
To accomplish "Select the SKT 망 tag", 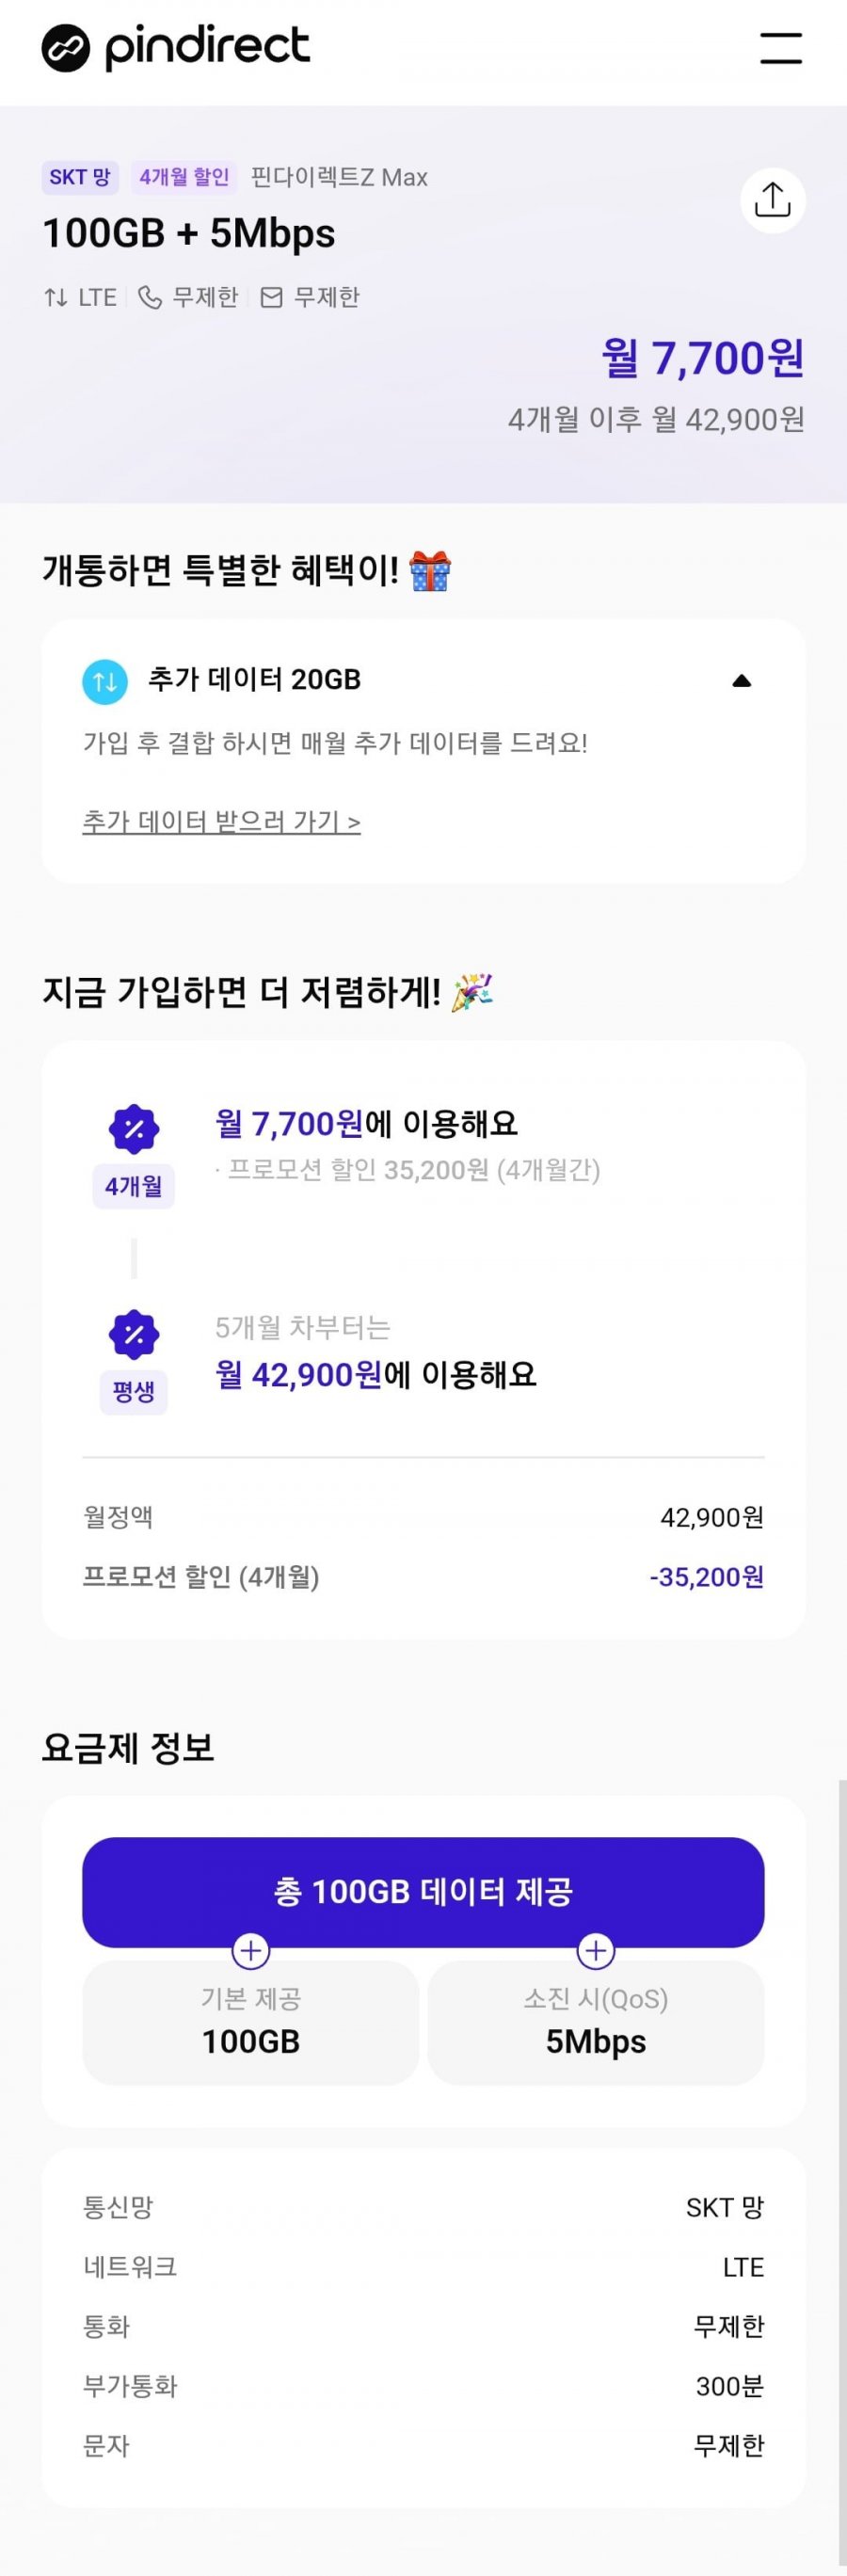I will coord(80,177).
